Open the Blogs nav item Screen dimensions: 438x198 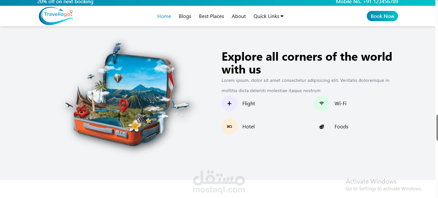pos(185,16)
